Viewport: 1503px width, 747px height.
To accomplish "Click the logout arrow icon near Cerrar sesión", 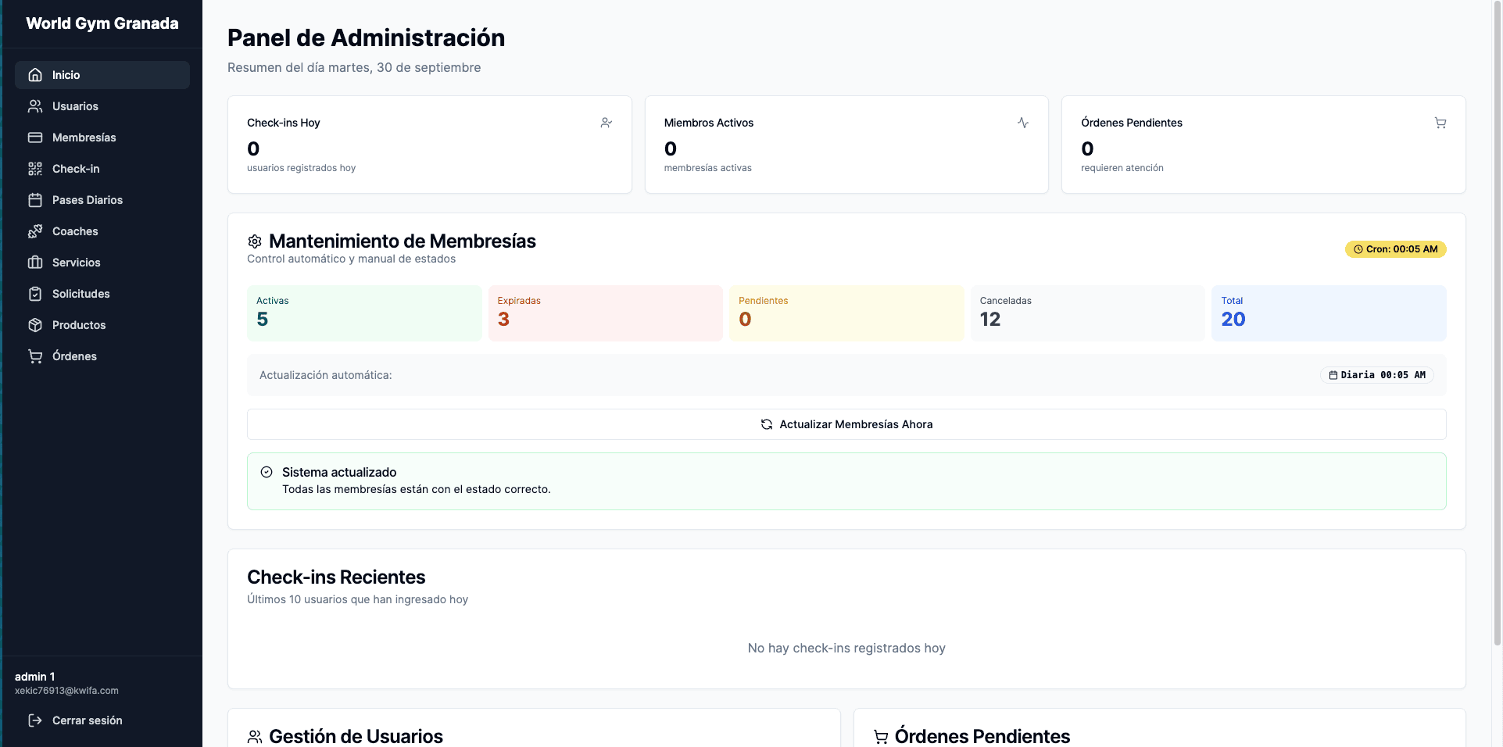I will 35,720.
